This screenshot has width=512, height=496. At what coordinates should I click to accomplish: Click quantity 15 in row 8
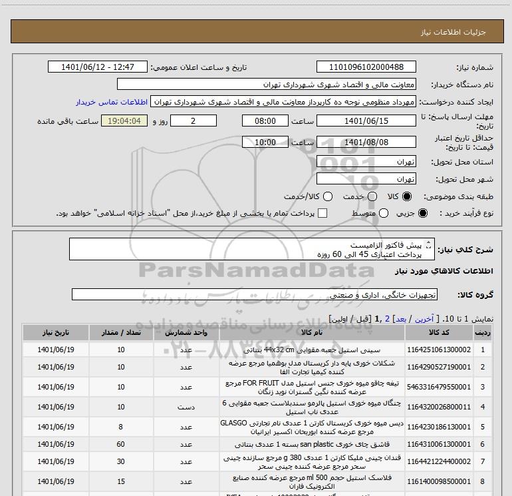(121, 481)
